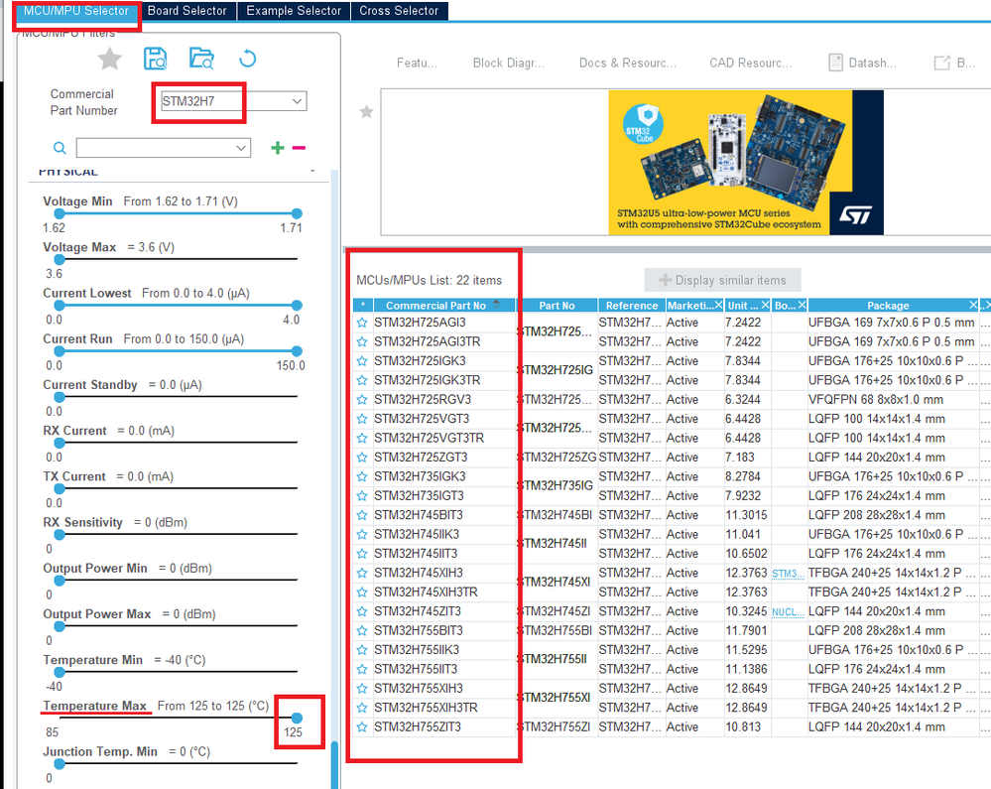Image resolution: width=991 pixels, height=789 pixels.
Task: Collapse the PHYSICAL filter section arrow
Action: point(312,171)
